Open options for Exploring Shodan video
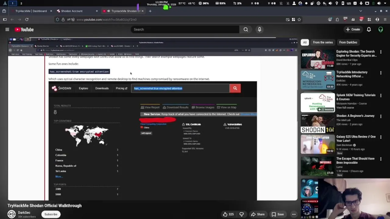 click(x=381, y=52)
